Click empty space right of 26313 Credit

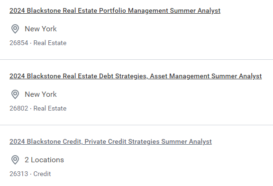162,174
